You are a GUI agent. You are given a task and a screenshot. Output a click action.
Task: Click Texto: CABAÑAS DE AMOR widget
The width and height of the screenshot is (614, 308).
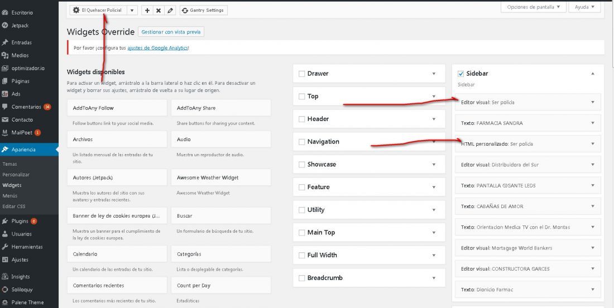(528, 206)
